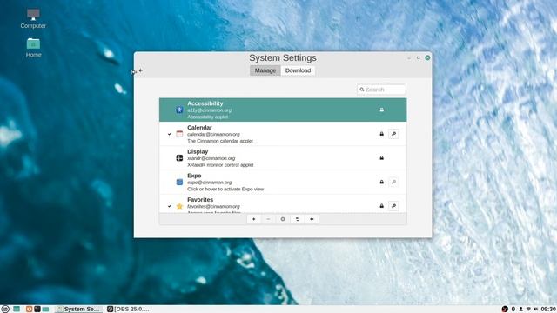This screenshot has height=313, width=557.
Task: Open the Cinnamon menu button in panel
Action: click(4, 310)
